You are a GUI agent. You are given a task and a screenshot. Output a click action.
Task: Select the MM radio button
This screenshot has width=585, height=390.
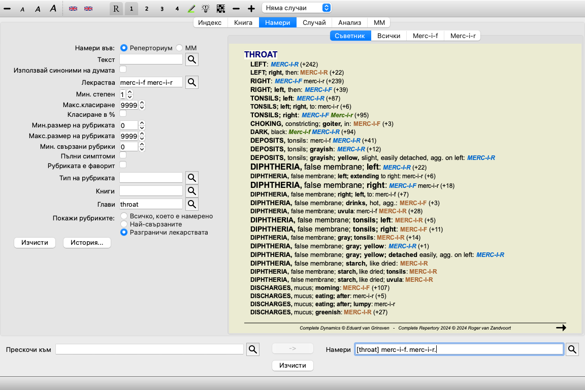(x=179, y=48)
